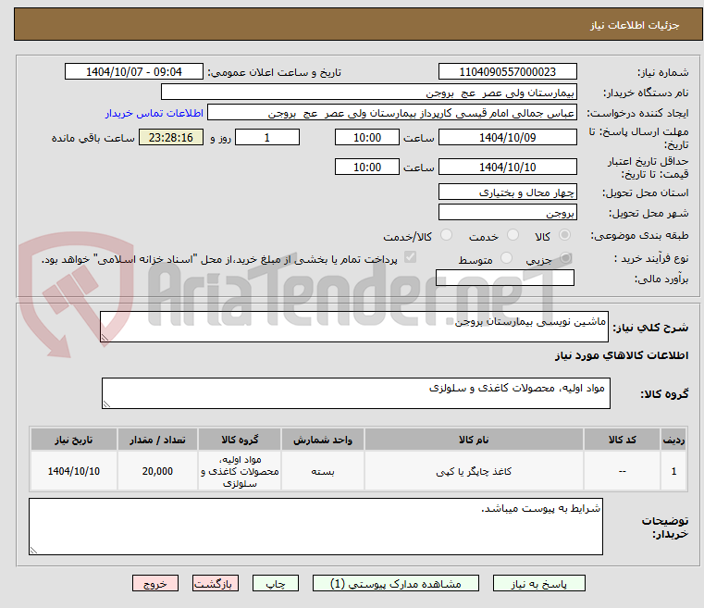Open مشاهده مدارک پیوستی (1) button

pyautogui.click(x=396, y=583)
